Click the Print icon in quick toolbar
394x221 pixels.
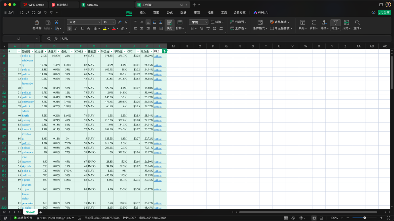(x=34, y=12)
